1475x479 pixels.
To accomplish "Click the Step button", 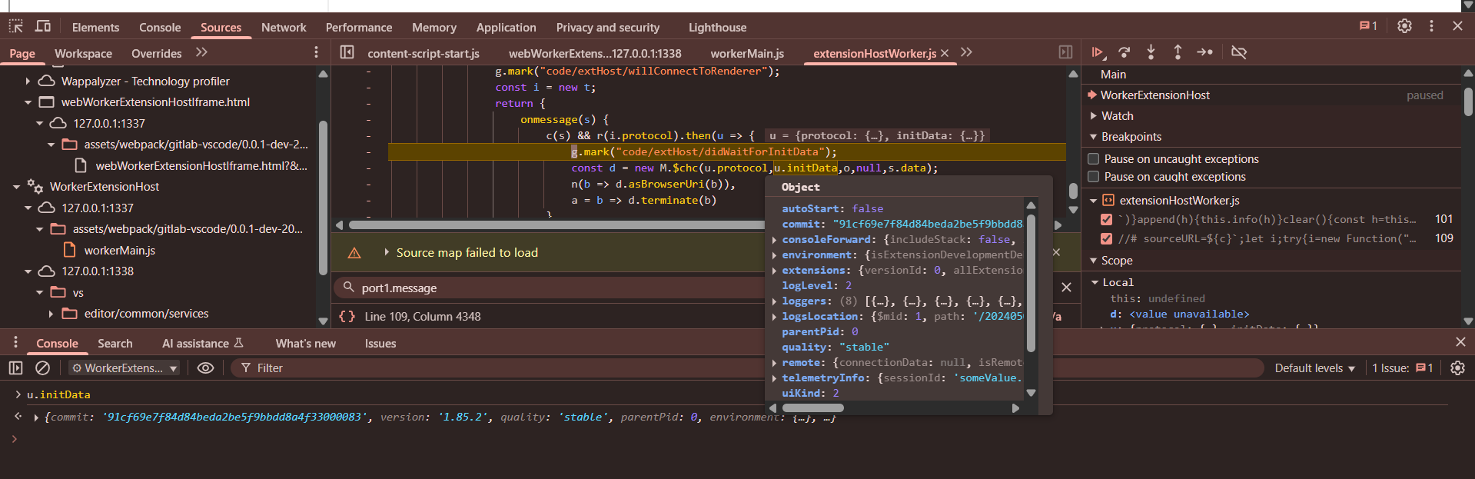I will pos(1204,52).
